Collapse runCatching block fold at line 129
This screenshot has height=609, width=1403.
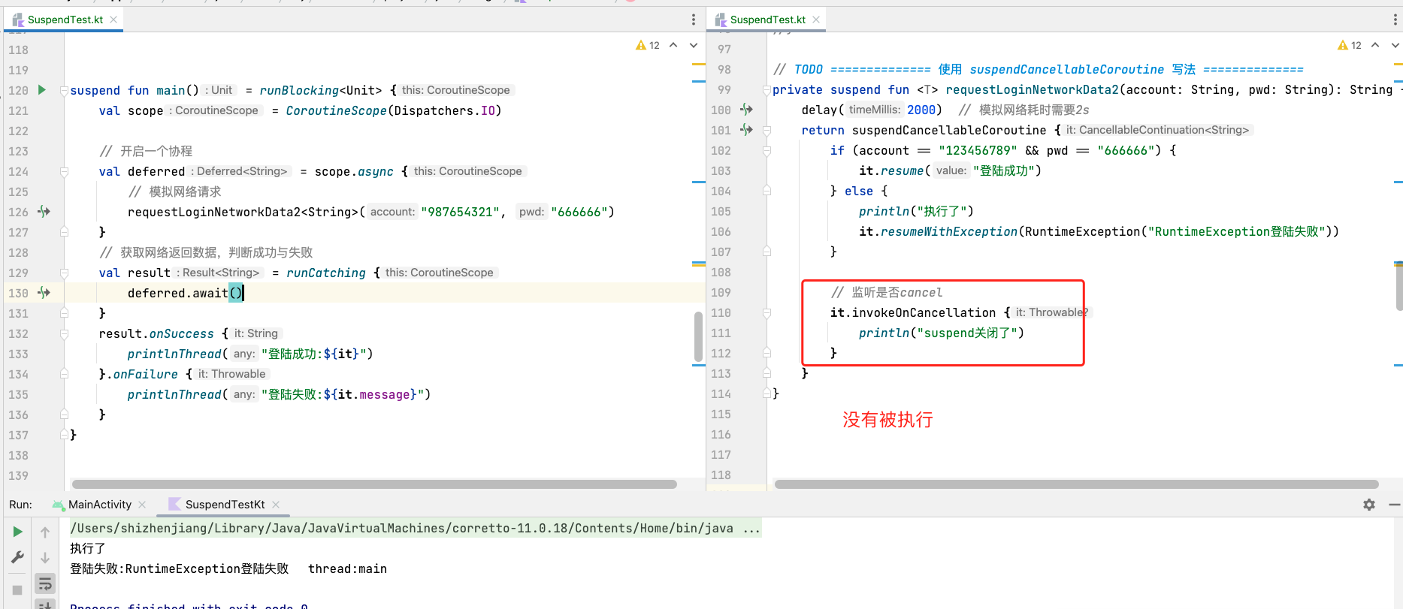[64, 273]
